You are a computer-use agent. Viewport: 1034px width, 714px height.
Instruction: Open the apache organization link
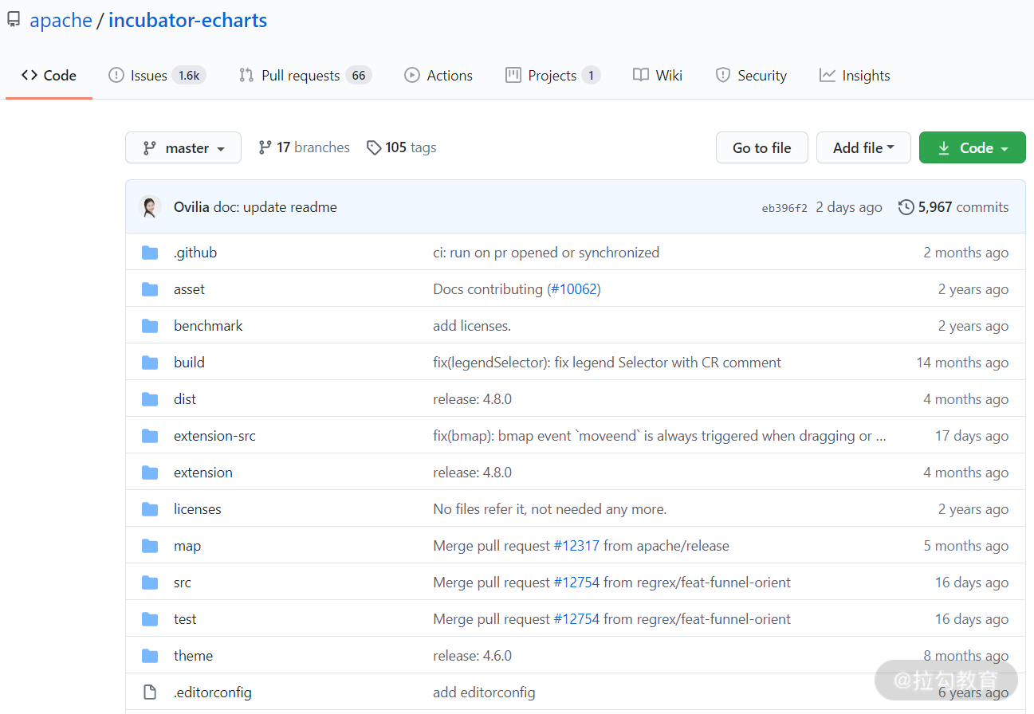click(61, 21)
